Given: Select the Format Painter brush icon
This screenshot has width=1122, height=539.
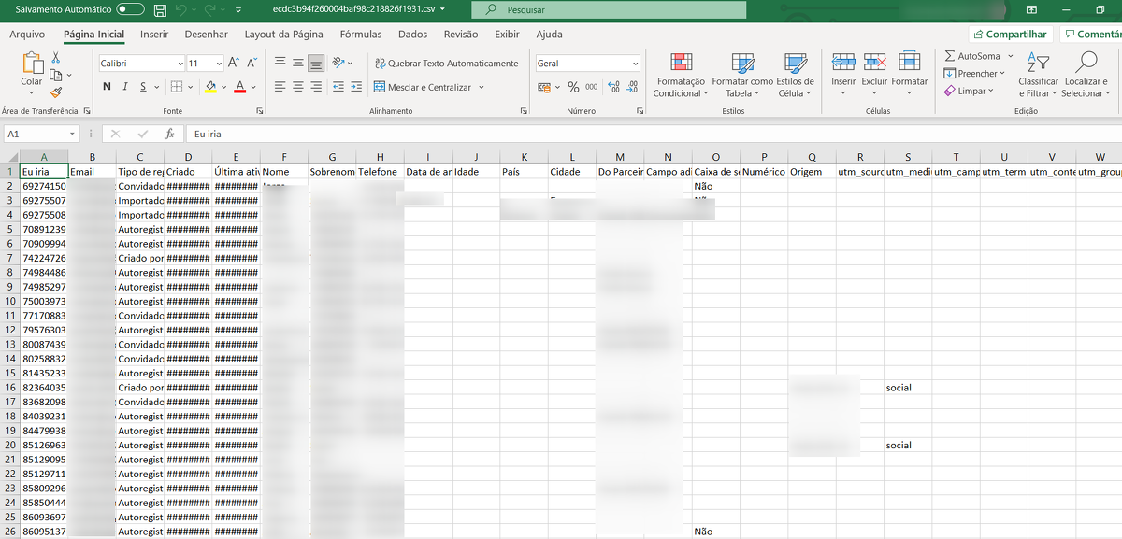Looking at the screenshot, I should (56, 92).
